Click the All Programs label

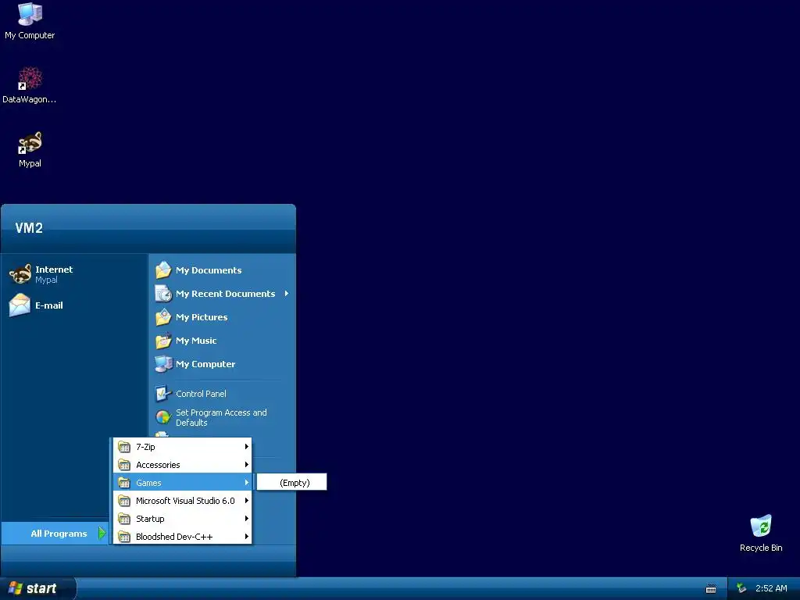[59, 533]
